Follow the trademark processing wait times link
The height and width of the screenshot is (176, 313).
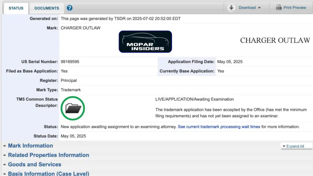[x=219, y=127]
